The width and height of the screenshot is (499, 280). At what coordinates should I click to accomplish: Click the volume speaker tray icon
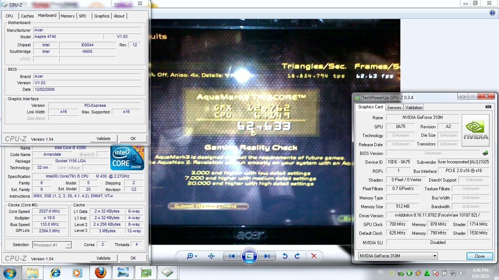coord(462,273)
